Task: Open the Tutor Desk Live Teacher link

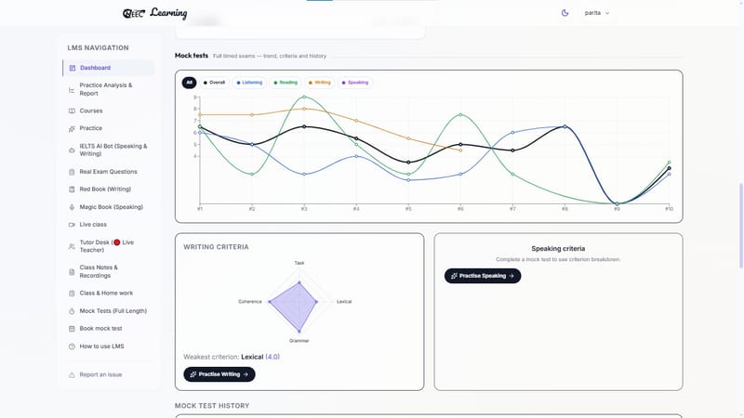Action: click(108, 246)
